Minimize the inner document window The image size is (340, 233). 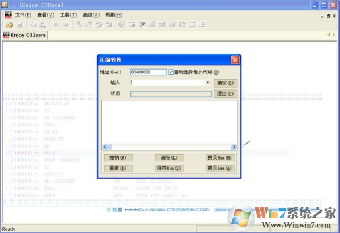[322, 16]
